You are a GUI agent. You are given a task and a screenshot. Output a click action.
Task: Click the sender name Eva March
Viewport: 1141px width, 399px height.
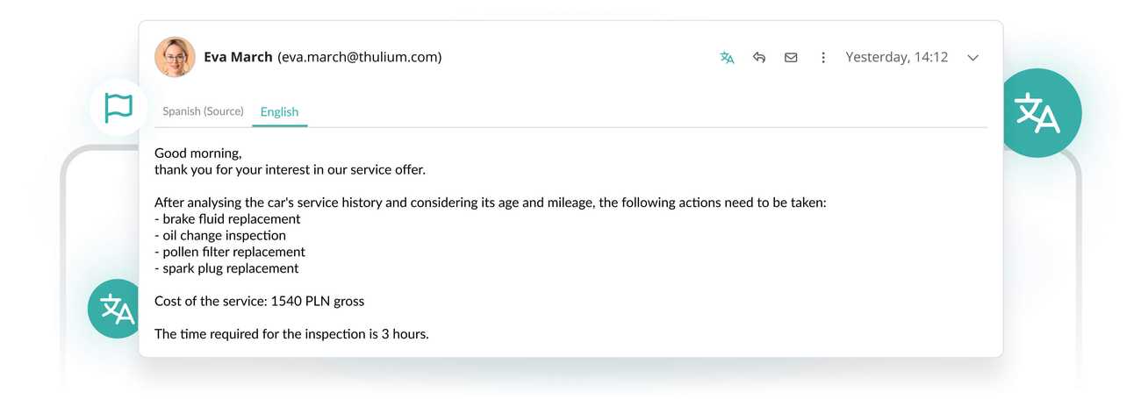(237, 57)
